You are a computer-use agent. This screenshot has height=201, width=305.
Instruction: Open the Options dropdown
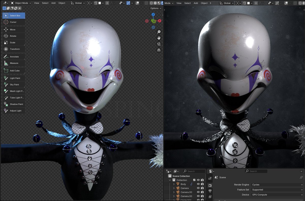tap(156, 8)
